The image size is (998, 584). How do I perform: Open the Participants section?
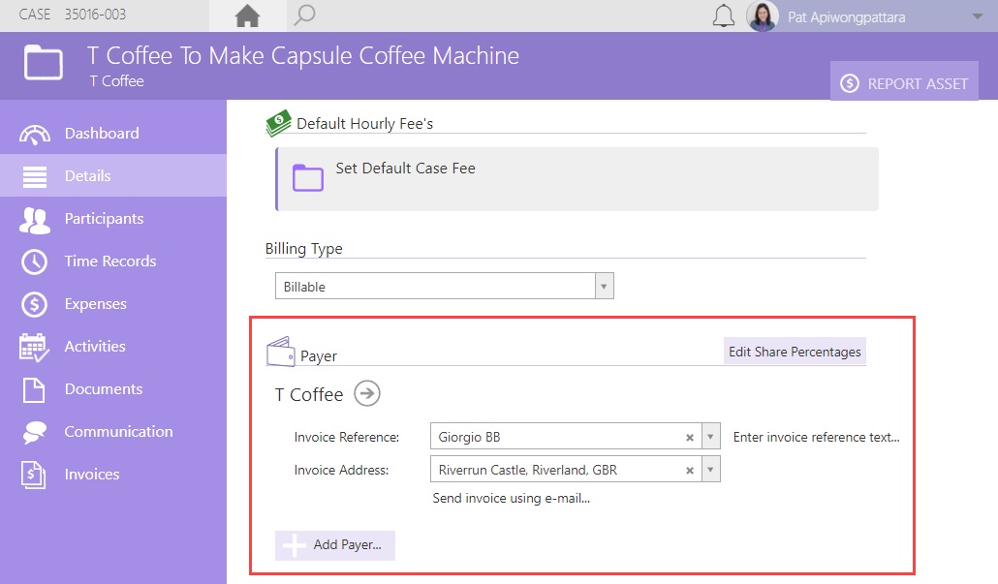(x=113, y=218)
